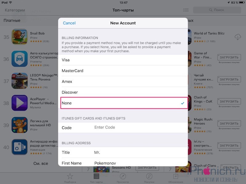The image size is (246, 184).
Task: Open the Title field showing Mr.
Action: click(x=123, y=152)
